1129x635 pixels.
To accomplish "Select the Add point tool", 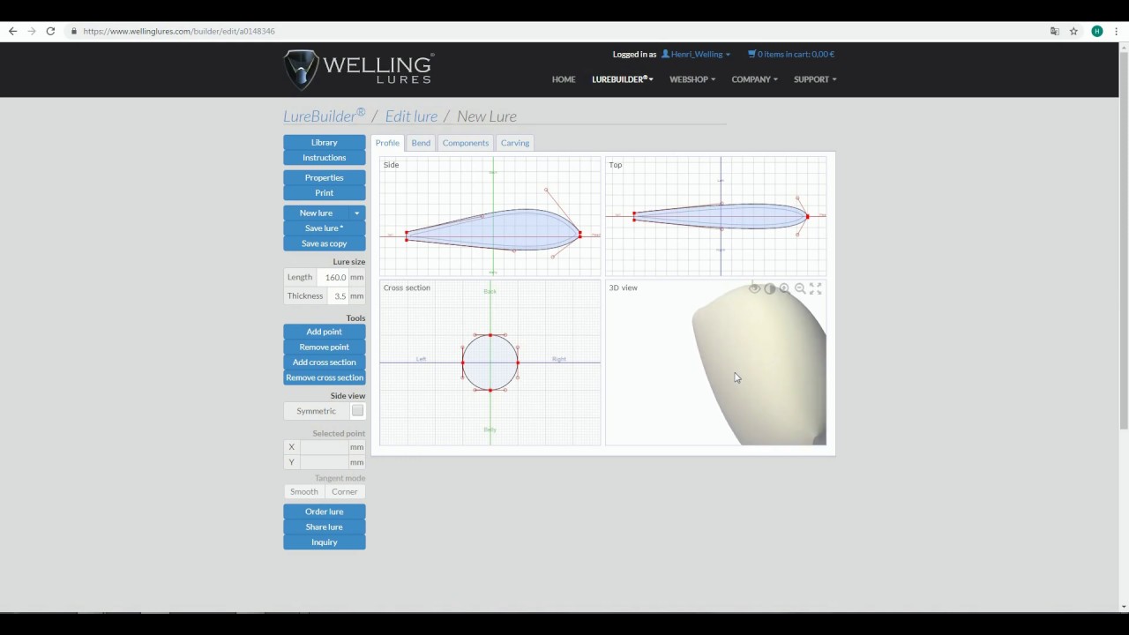I will click(325, 332).
